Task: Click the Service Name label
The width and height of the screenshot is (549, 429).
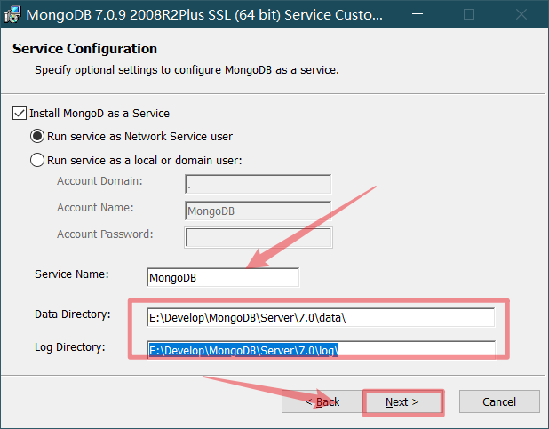Action: coord(72,274)
